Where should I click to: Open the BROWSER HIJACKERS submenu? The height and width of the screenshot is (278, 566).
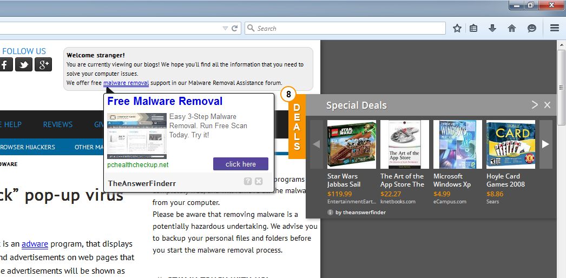28,147
